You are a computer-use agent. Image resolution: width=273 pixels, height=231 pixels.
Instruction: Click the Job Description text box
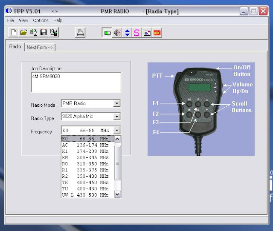point(76,83)
